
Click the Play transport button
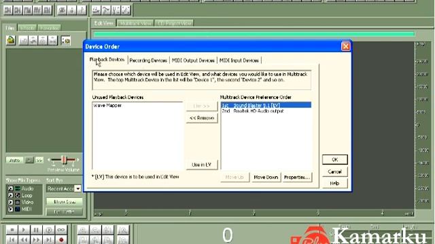coord(24,230)
